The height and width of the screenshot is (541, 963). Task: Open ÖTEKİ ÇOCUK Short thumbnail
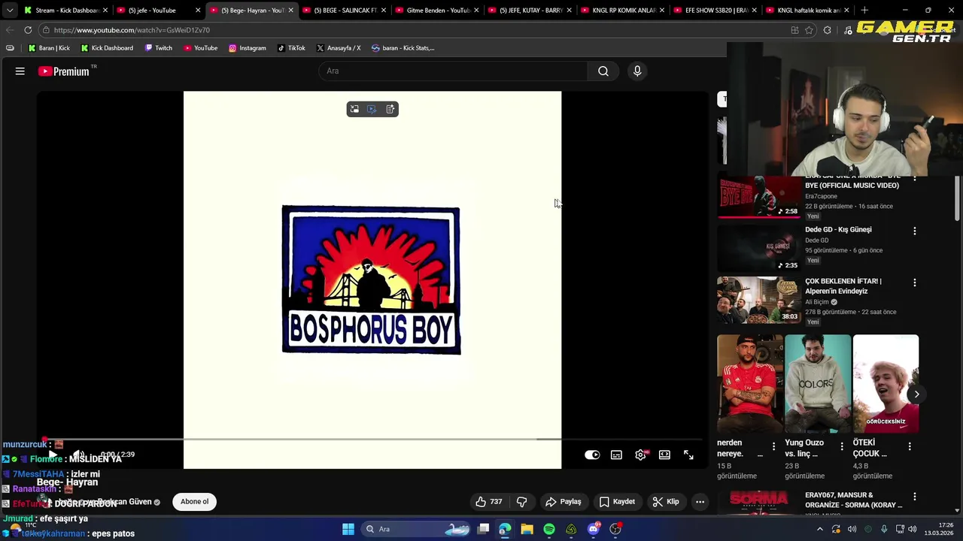click(x=886, y=384)
